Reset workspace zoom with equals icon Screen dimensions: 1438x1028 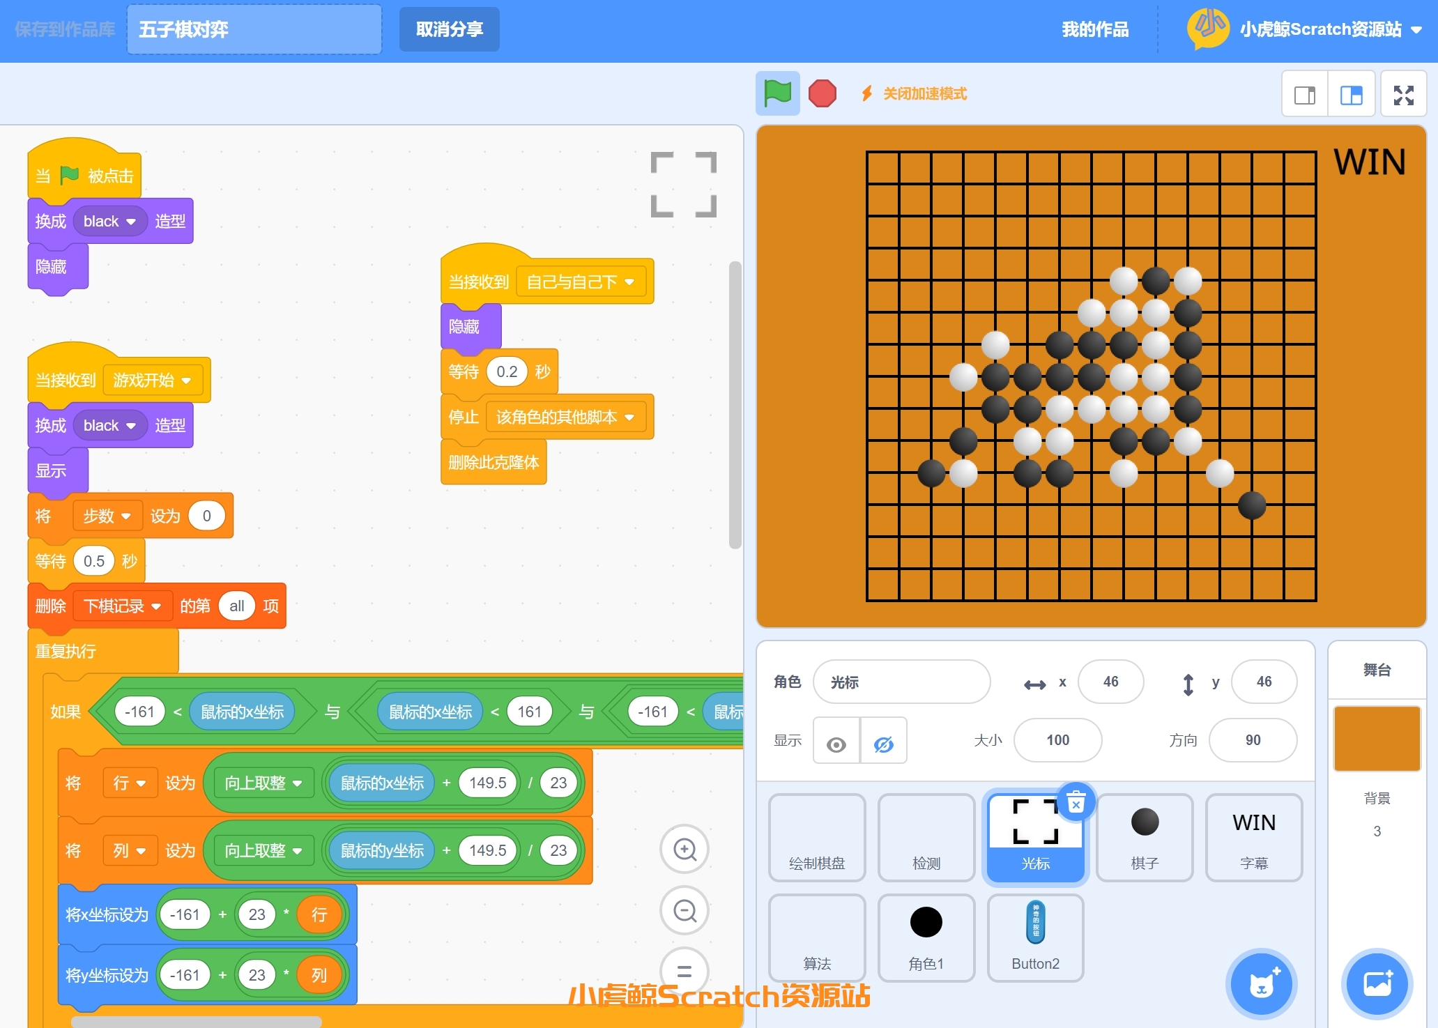click(684, 970)
